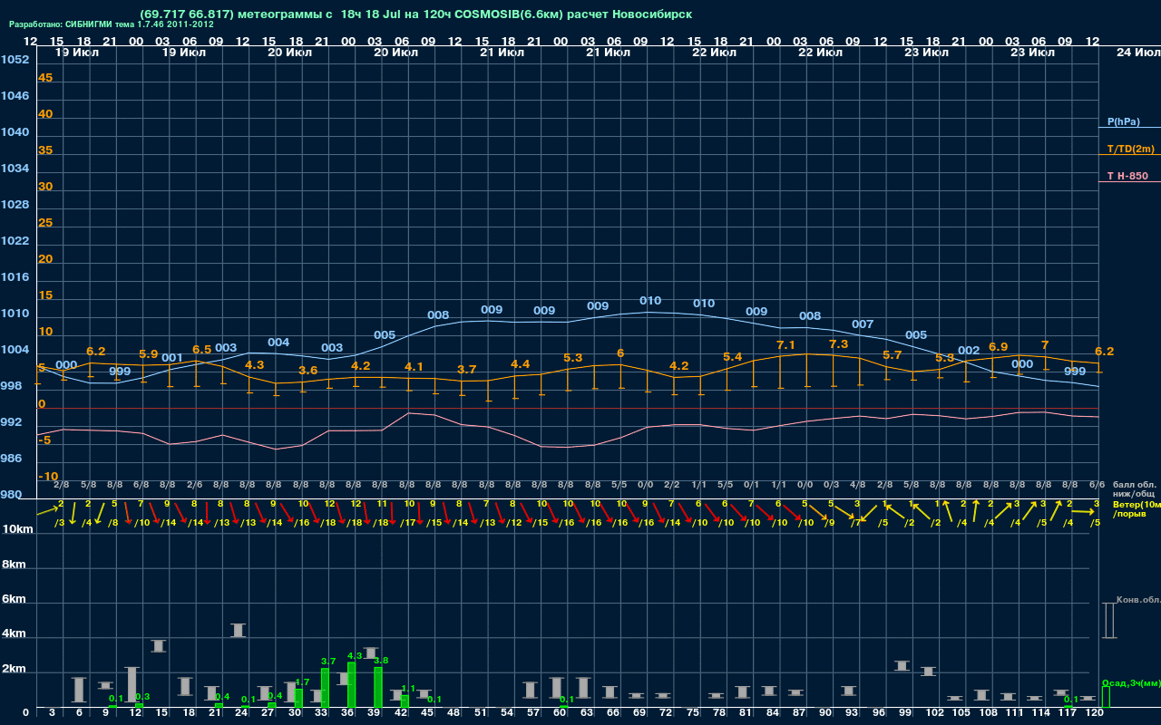
Task: Click the 1052 pressure axis label
Action: (x=15, y=60)
